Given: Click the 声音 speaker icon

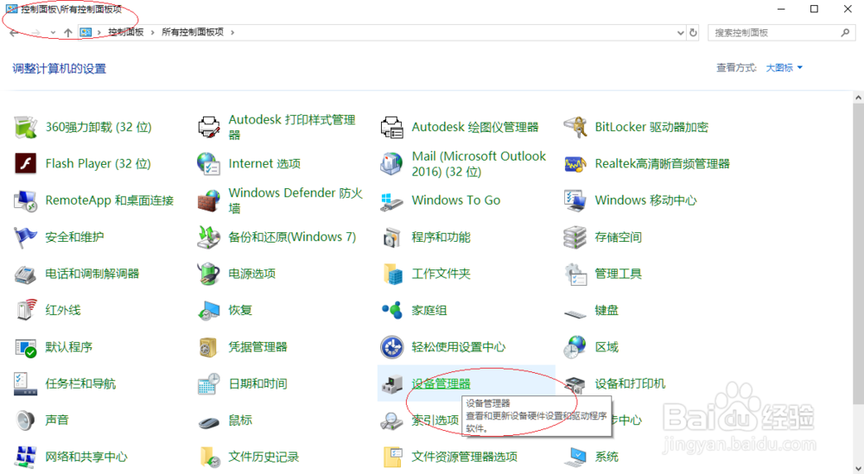Looking at the screenshot, I should click(x=25, y=420).
